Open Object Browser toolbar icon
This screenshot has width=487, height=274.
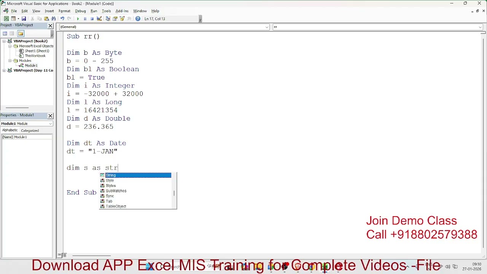pos(122,19)
